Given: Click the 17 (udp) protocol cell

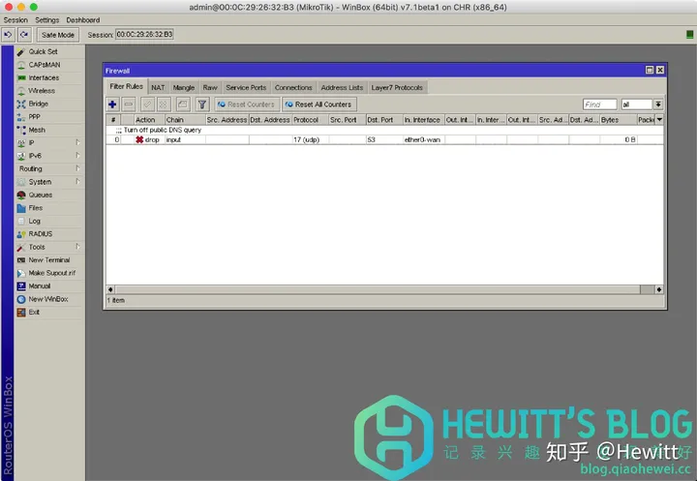Looking at the screenshot, I should [311, 140].
